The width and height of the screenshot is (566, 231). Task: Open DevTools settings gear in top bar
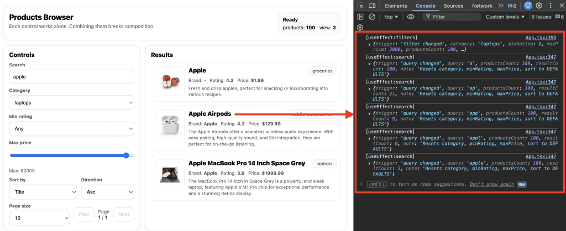tap(539, 6)
